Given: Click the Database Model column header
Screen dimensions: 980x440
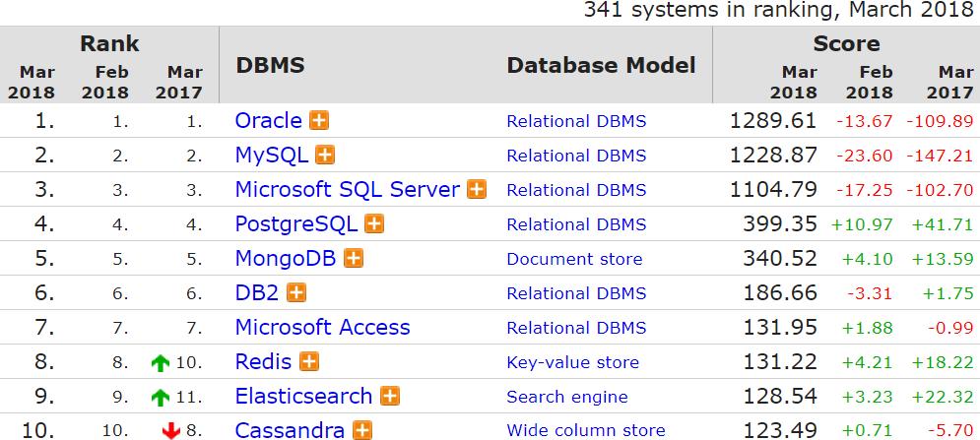Looking at the screenshot, I should click(601, 65).
